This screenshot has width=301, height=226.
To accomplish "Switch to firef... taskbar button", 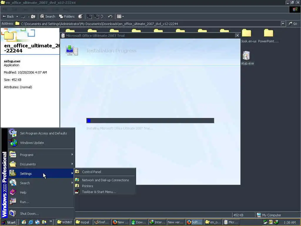I will [102, 222].
